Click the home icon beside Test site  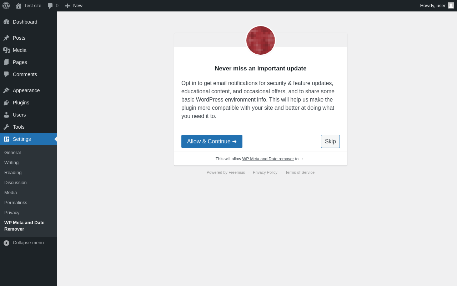[19, 6]
